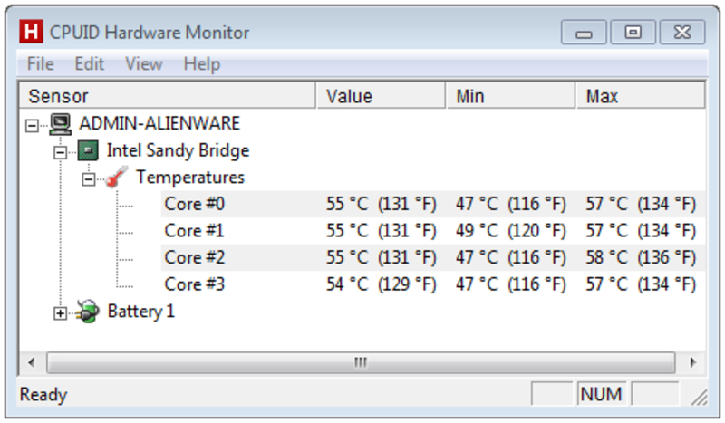Close the CPUID Hardware Monitor window
This screenshot has width=725, height=423.
coord(682,33)
